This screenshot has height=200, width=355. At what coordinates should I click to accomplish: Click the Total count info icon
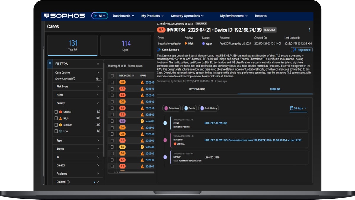click(75, 49)
